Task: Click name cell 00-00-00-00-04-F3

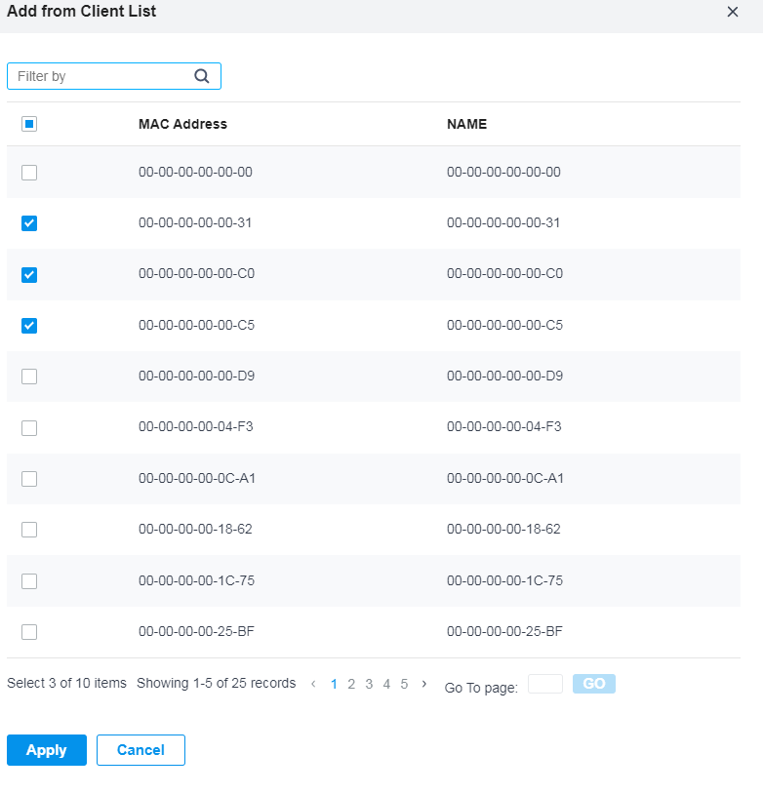Action: click(x=504, y=426)
